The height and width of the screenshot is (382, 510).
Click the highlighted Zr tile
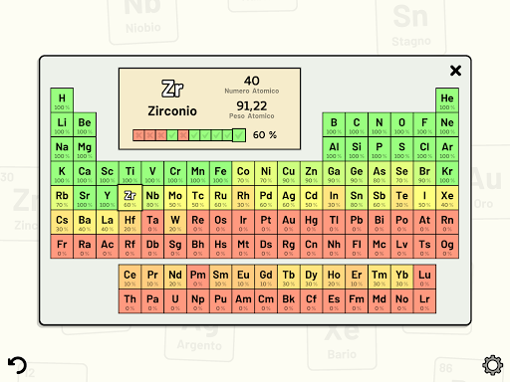(129, 198)
